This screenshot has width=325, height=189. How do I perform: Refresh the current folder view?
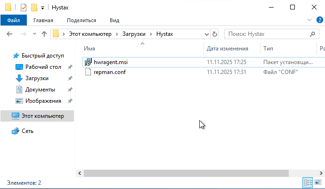[215, 34]
